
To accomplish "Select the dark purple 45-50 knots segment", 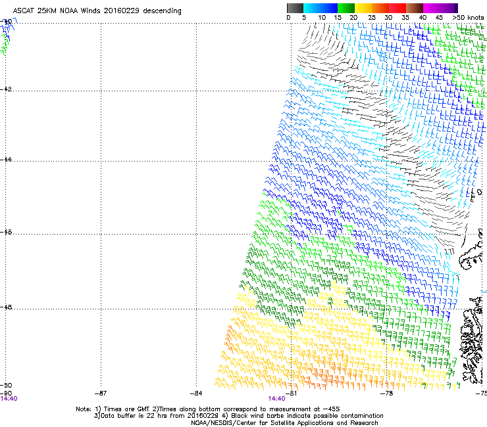I will [x=449, y=8].
